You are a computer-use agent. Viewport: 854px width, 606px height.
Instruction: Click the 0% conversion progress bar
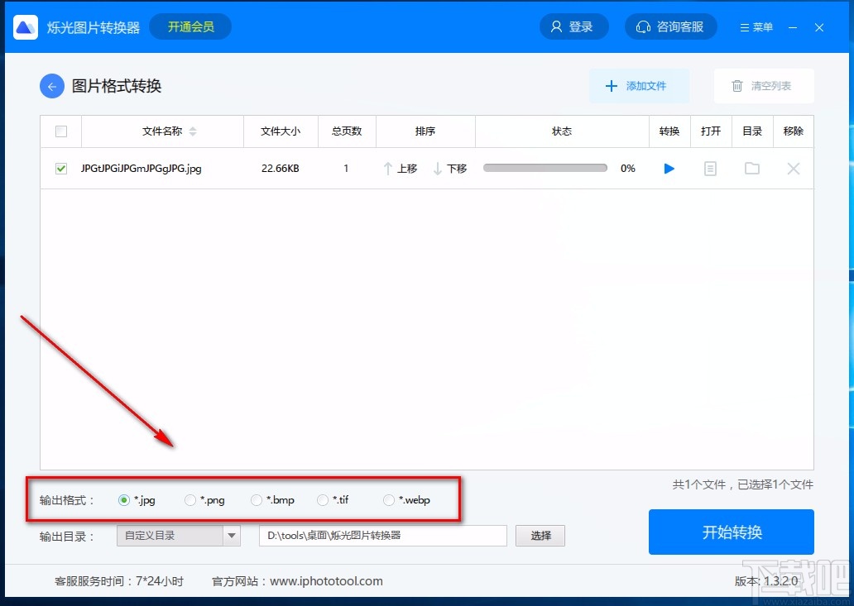coord(545,167)
